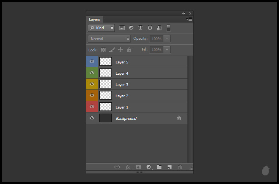The image size is (279, 184).
Task: Click the adjustment layer filter icon
Action: tap(131, 28)
